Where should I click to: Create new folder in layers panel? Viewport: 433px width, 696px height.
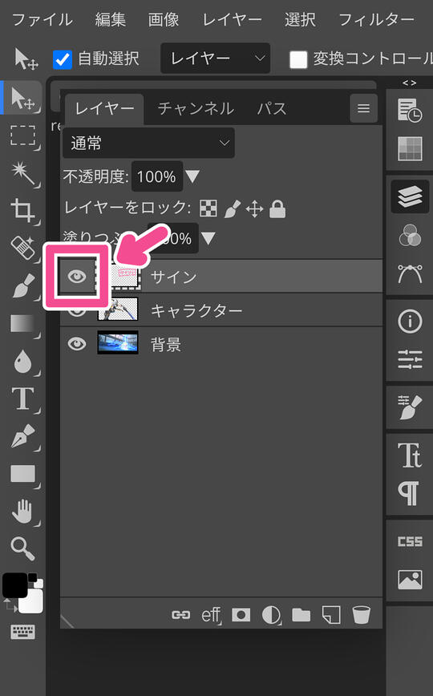pyautogui.click(x=301, y=615)
